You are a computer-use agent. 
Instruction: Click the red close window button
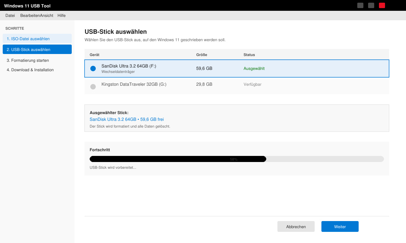tap(382, 5)
